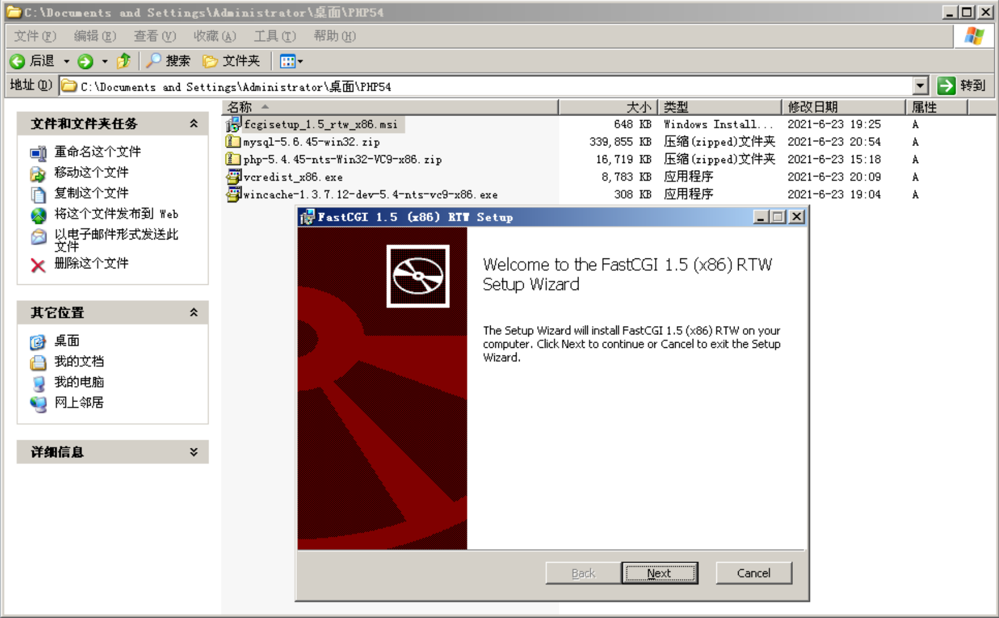The image size is (999, 618).
Task: Click the Rename this file (重命名这个文件) link
Action: (98, 152)
